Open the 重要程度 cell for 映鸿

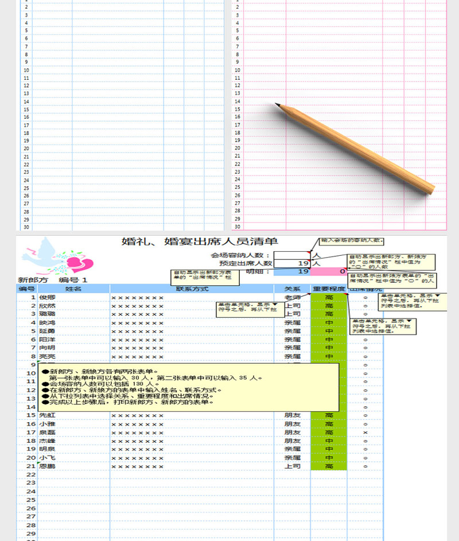coord(329,322)
